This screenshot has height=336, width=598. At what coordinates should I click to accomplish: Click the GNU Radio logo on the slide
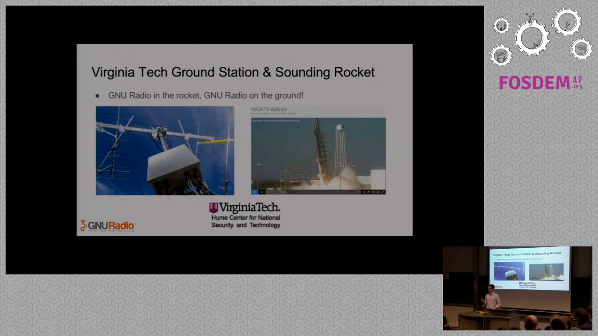(x=107, y=226)
